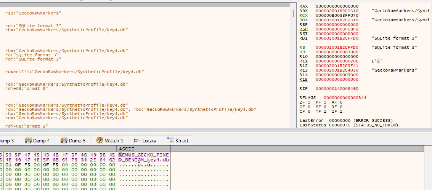Open the Dump 4 tab

point(37,141)
